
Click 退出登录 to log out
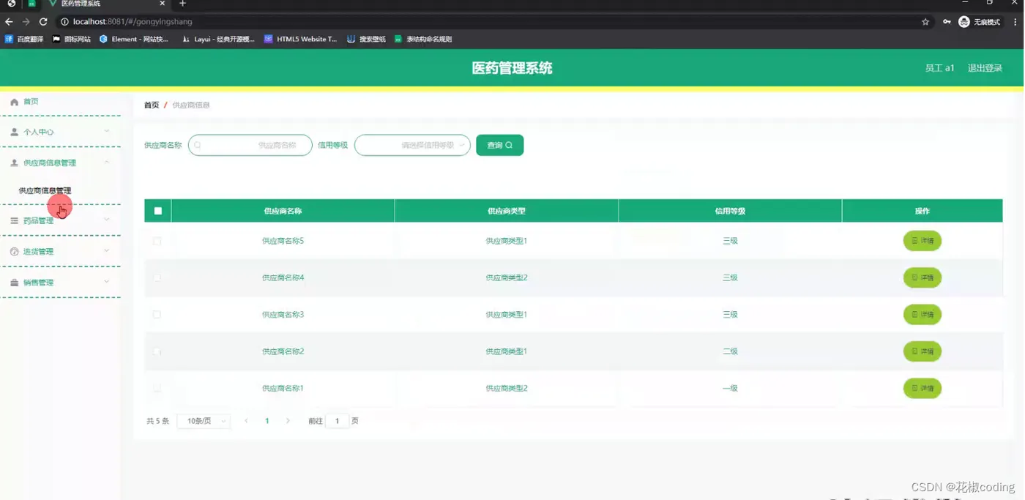tap(985, 68)
